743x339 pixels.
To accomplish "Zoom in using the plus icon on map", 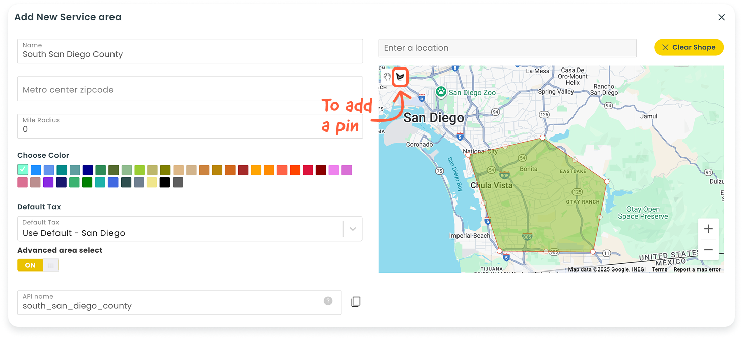I will (x=708, y=229).
